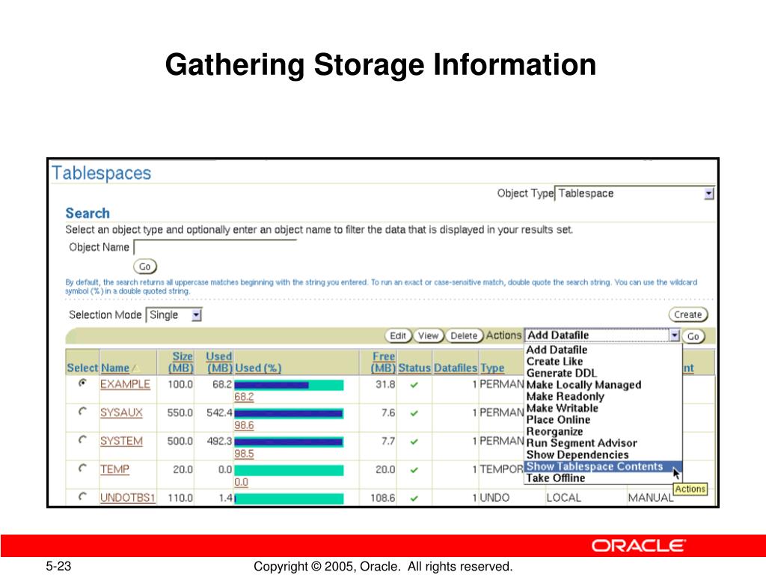This screenshot has width=766, height=575.
Task: Click the Edit button
Action: 398,336
